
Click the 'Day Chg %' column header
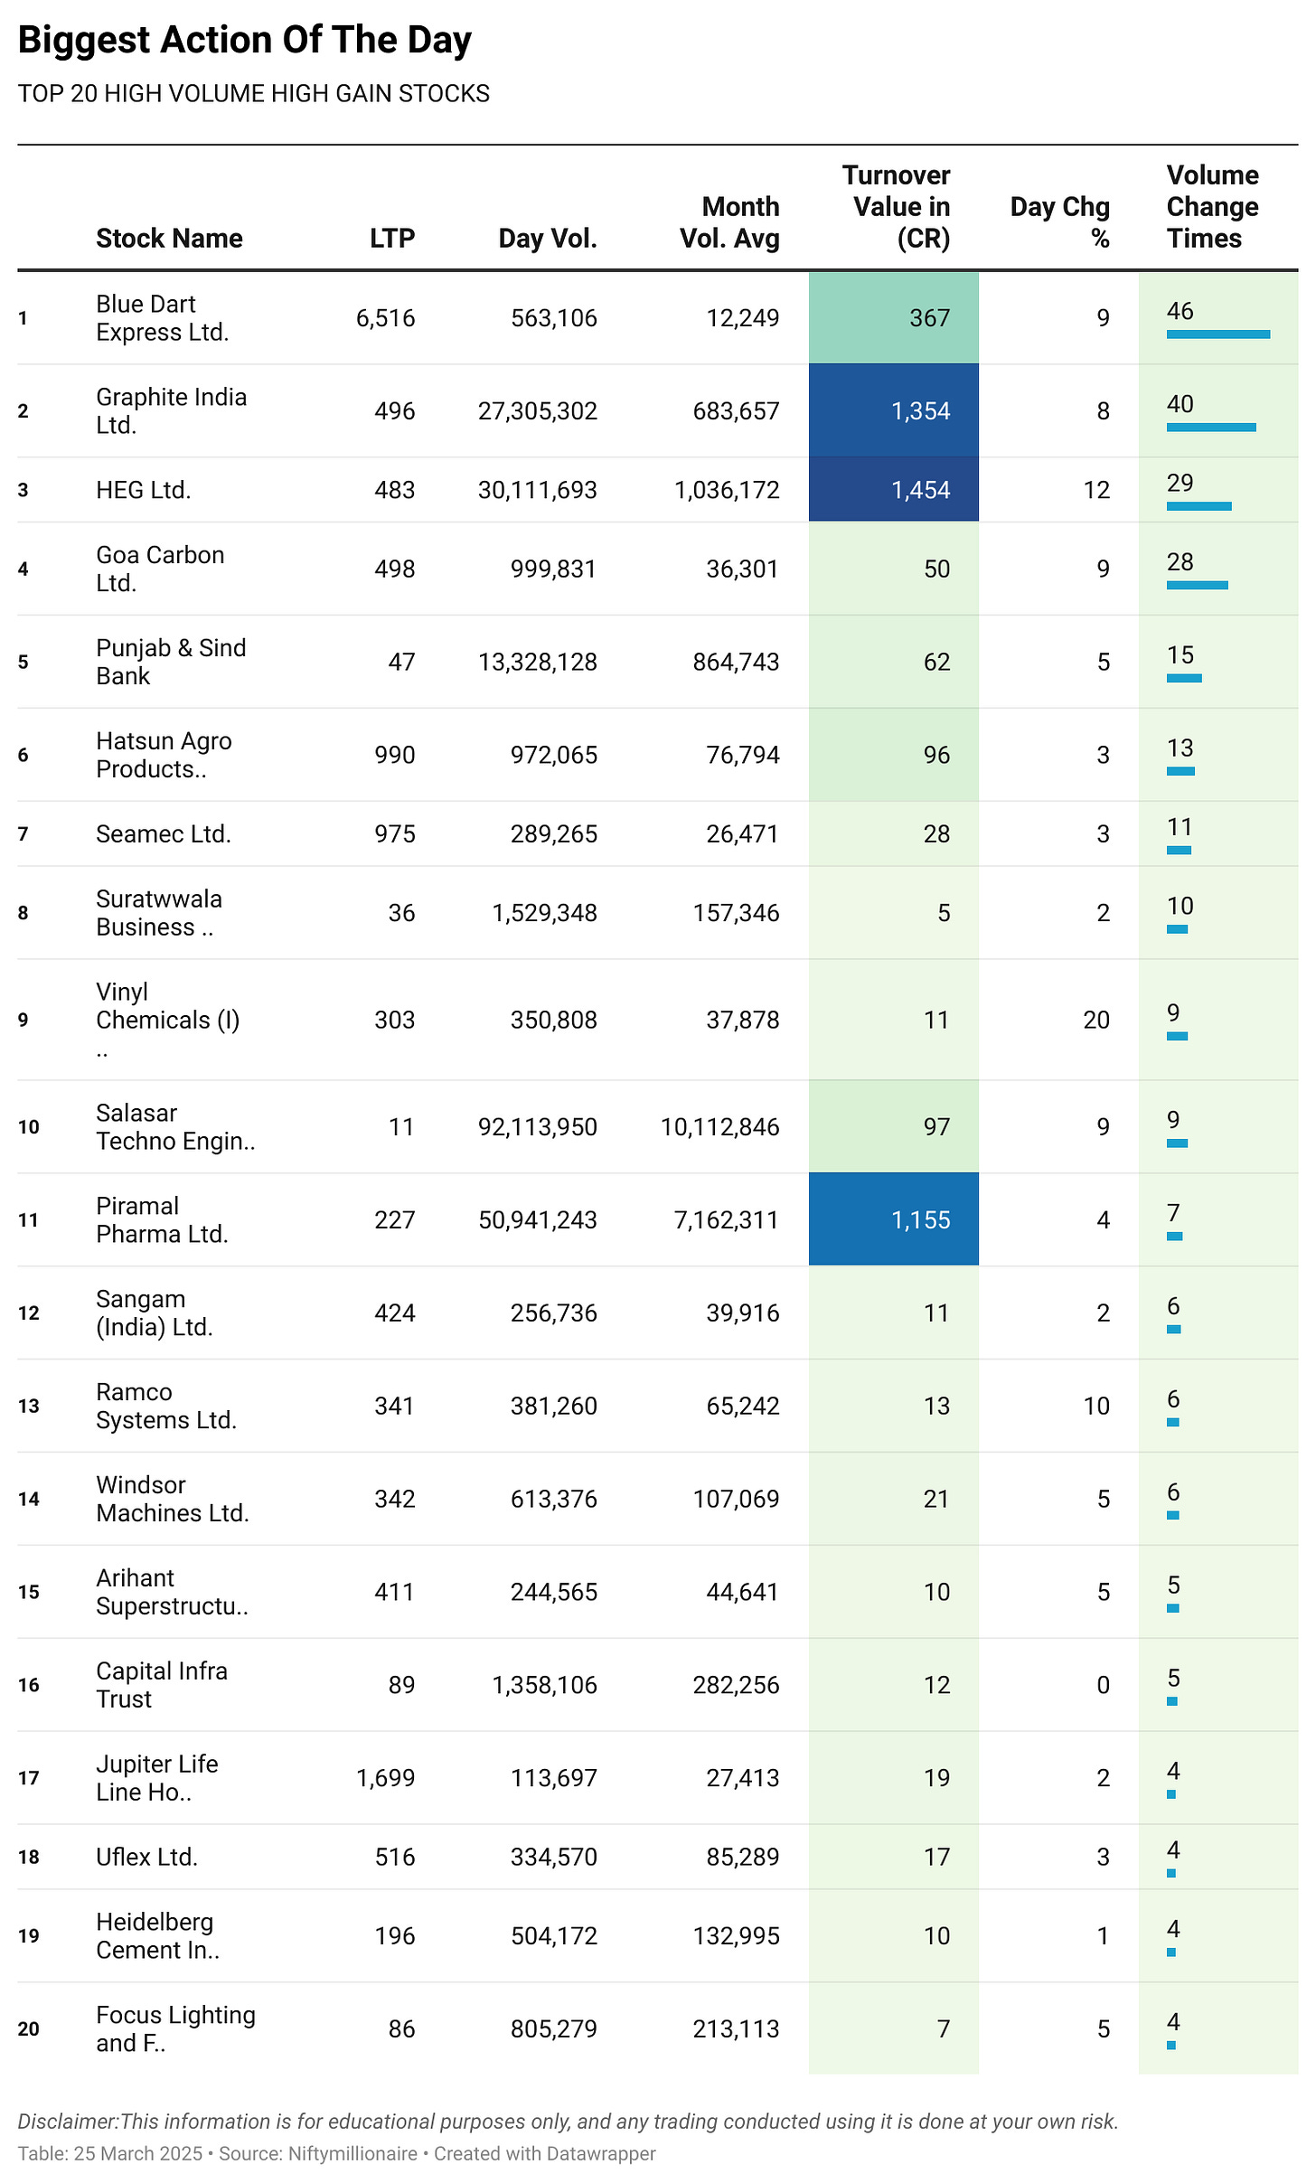point(1060,222)
